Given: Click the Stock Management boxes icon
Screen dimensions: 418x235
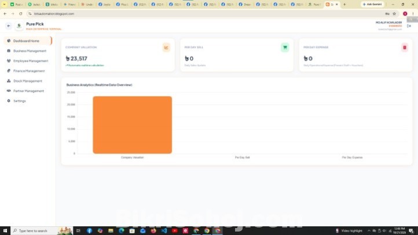Looking at the screenshot, I should point(9,81).
